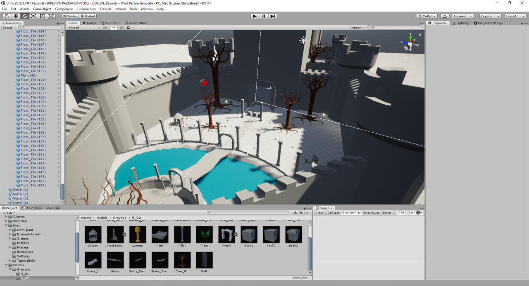529x286 pixels.
Task: Click the Collapse button in Console
Action: [x=334, y=213]
